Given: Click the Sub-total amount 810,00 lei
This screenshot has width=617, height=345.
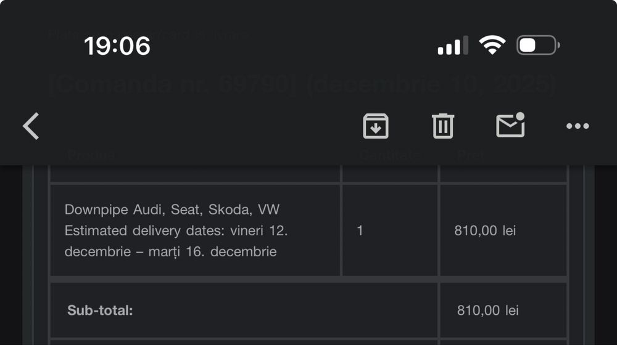Looking at the screenshot, I should click(487, 310).
